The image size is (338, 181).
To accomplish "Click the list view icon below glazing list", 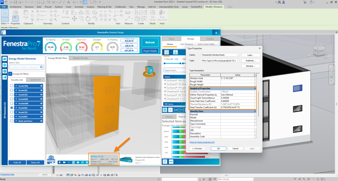I will pyautogui.click(x=165, y=110).
